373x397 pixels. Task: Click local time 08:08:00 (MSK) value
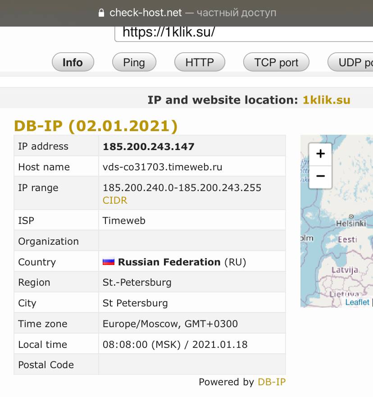[175, 344]
